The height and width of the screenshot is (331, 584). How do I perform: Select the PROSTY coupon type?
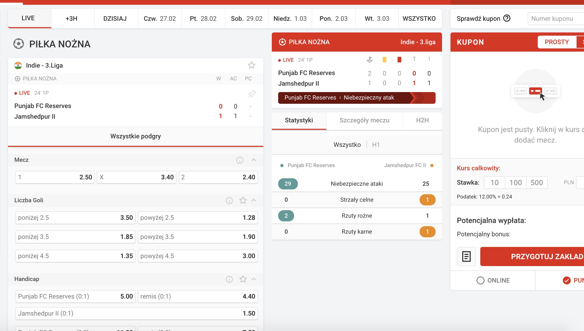[557, 42]
